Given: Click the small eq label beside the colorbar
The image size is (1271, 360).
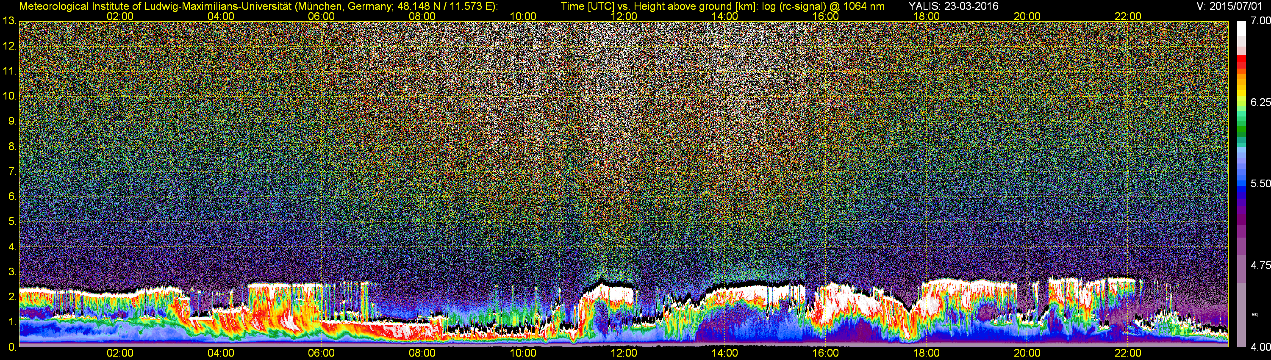Looking at the screenshot, I should coord(1255,314).
